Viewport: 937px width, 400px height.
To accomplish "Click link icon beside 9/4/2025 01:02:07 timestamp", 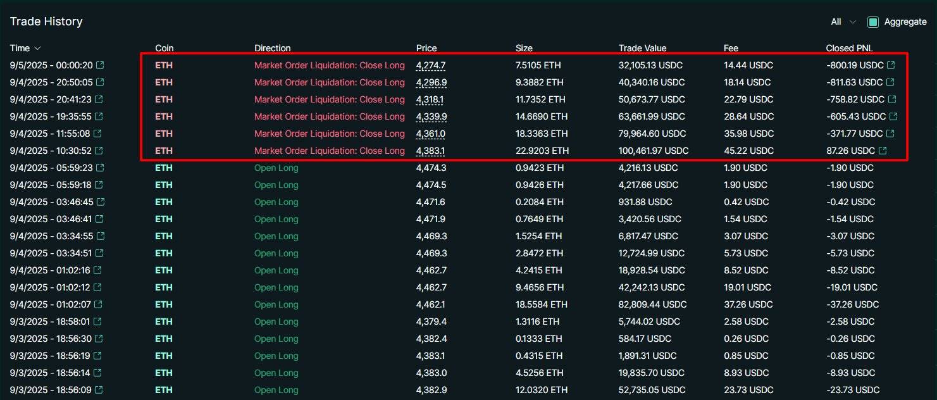I will pos(99,304).
